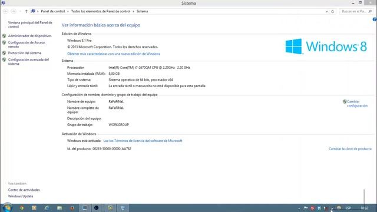The image size is (377, 212).
Task: Click shield icon next to Cambiar configuración
Action: 345,102
